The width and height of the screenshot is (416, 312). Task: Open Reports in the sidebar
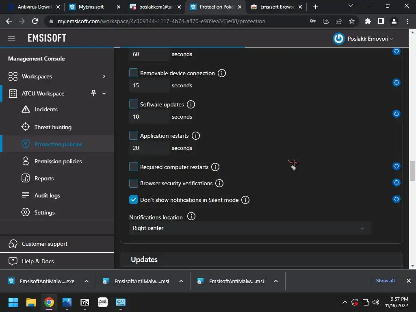coord(44,178)
